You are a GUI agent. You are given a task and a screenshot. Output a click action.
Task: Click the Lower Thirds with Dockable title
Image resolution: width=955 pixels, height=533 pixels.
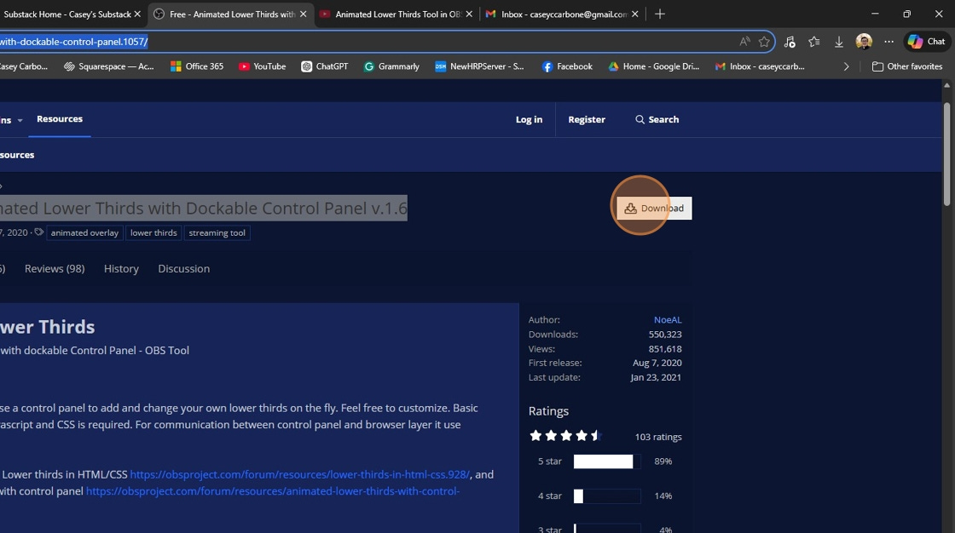pos(204,208)
